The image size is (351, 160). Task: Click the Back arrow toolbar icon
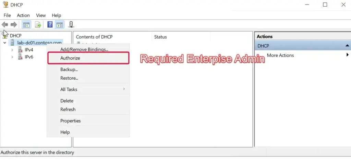point(5,24)
